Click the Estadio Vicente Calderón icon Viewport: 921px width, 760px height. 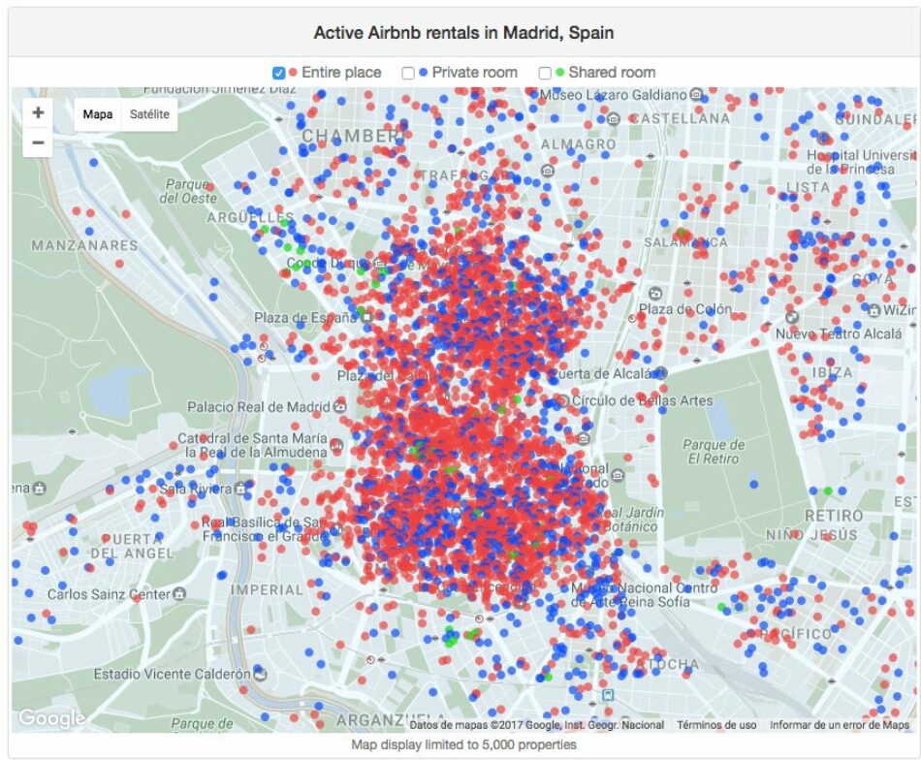coord(260,674)
